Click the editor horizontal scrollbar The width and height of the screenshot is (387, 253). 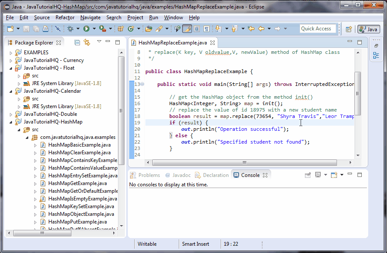tap(244, 163)
